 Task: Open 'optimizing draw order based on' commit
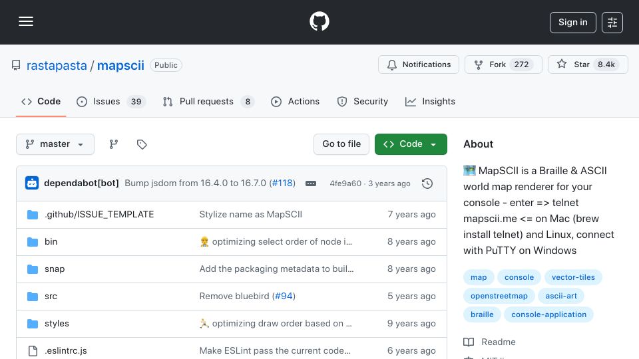(276, 324)
